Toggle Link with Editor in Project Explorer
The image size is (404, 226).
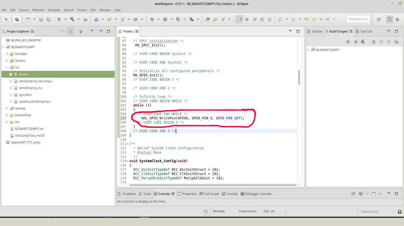[70, 32]
